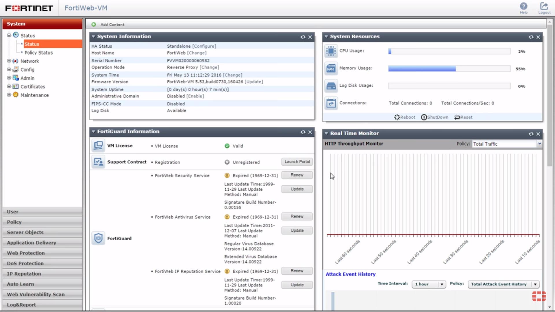
Task: Click the ShutDown power icon
Action: click(424, 117)
